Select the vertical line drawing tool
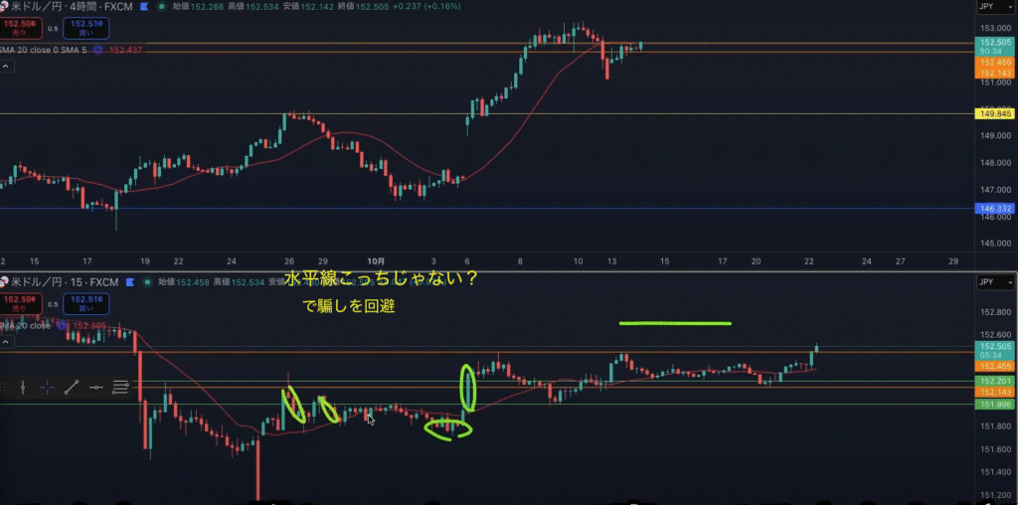Image resolution: width=1018 pixels, height=505 pixels. [x=24, y=388]
